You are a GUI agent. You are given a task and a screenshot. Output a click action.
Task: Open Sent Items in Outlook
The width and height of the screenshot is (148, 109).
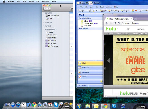click(86, 26)
